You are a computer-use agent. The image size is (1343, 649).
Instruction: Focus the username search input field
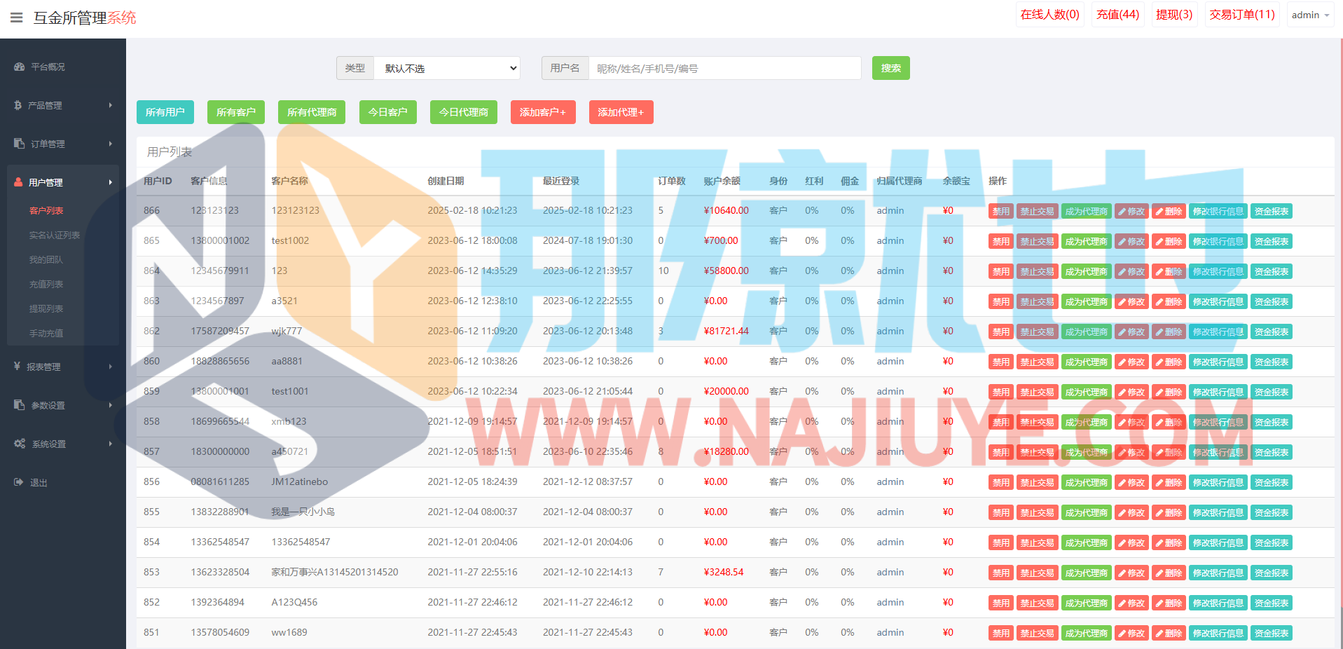tap(724, 68)
